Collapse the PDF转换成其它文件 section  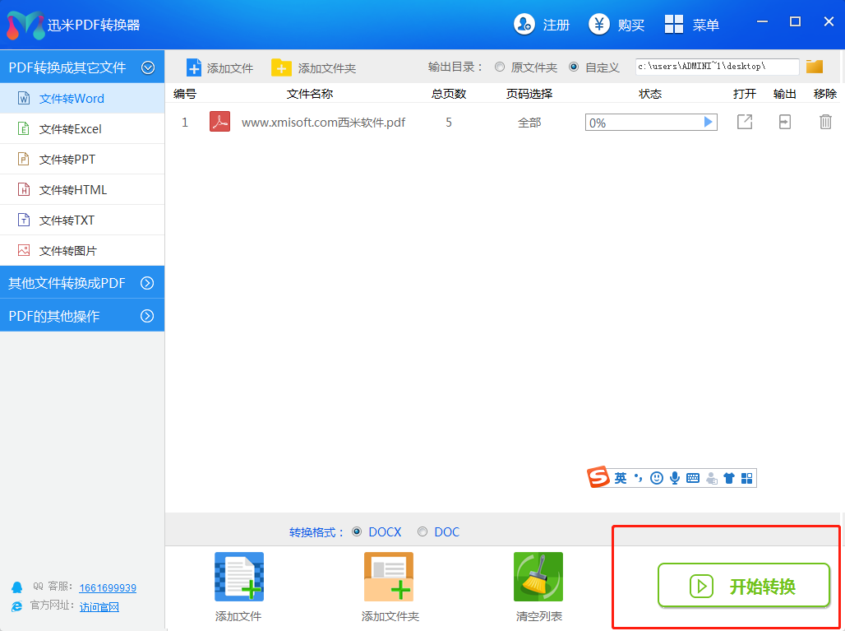click(x=148, y=68)
